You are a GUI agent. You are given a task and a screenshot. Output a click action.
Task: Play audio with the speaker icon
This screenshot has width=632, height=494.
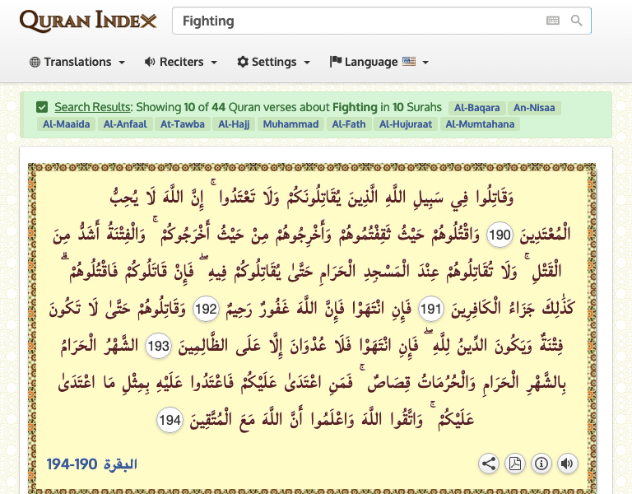click(567, 464)
